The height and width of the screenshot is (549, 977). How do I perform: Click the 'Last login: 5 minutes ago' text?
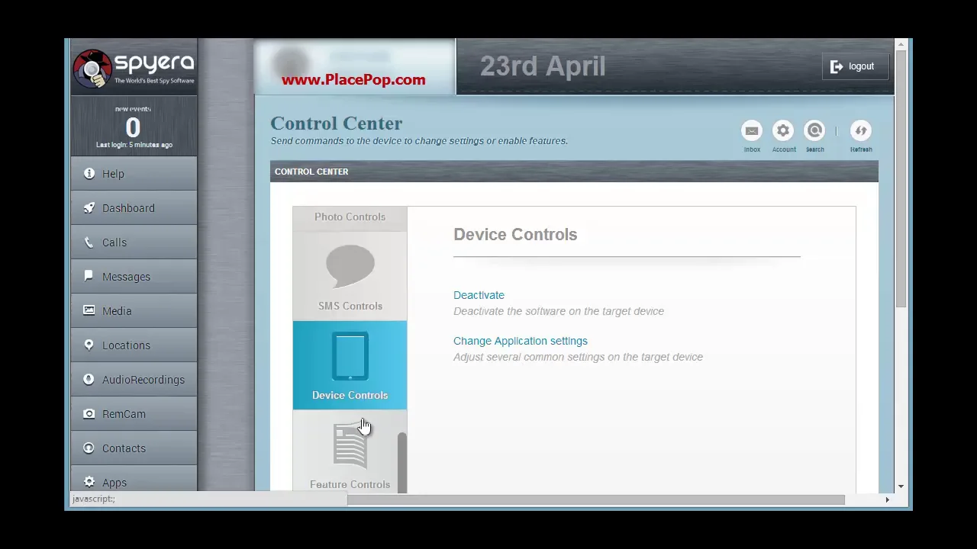(x=134, y=145)
